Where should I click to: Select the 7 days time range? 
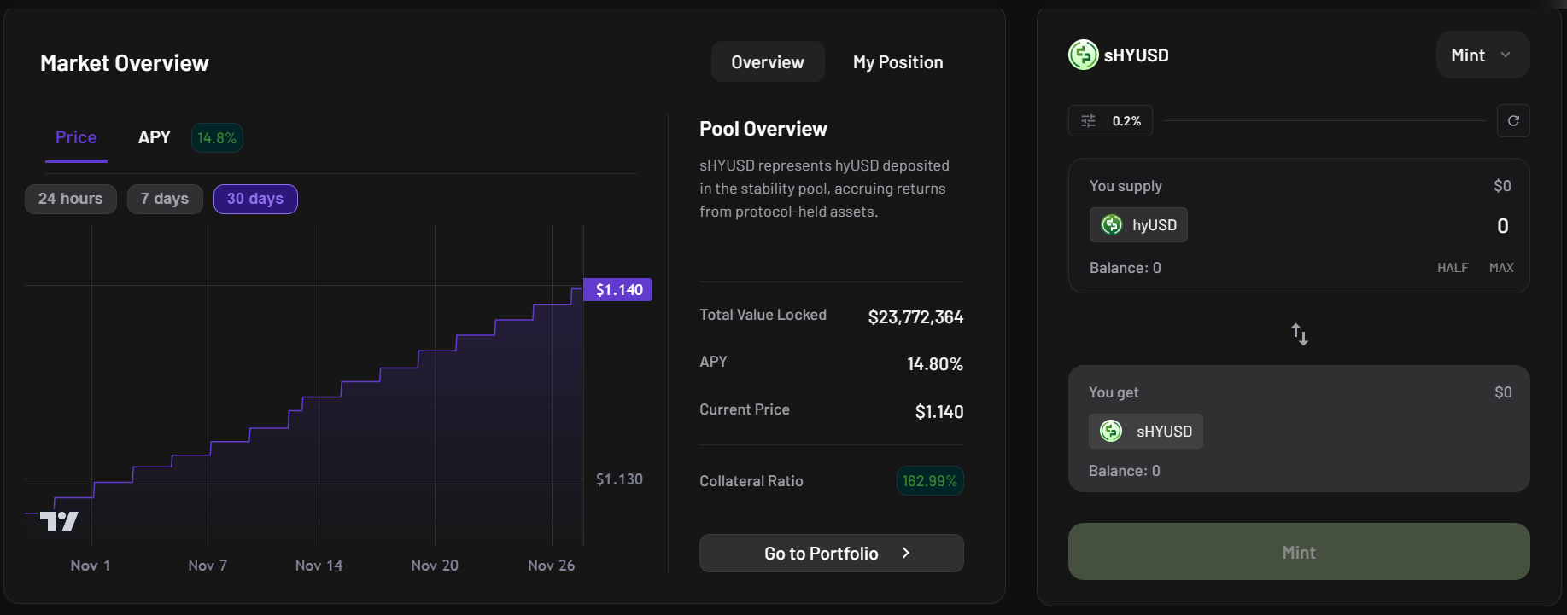(164, 199)
